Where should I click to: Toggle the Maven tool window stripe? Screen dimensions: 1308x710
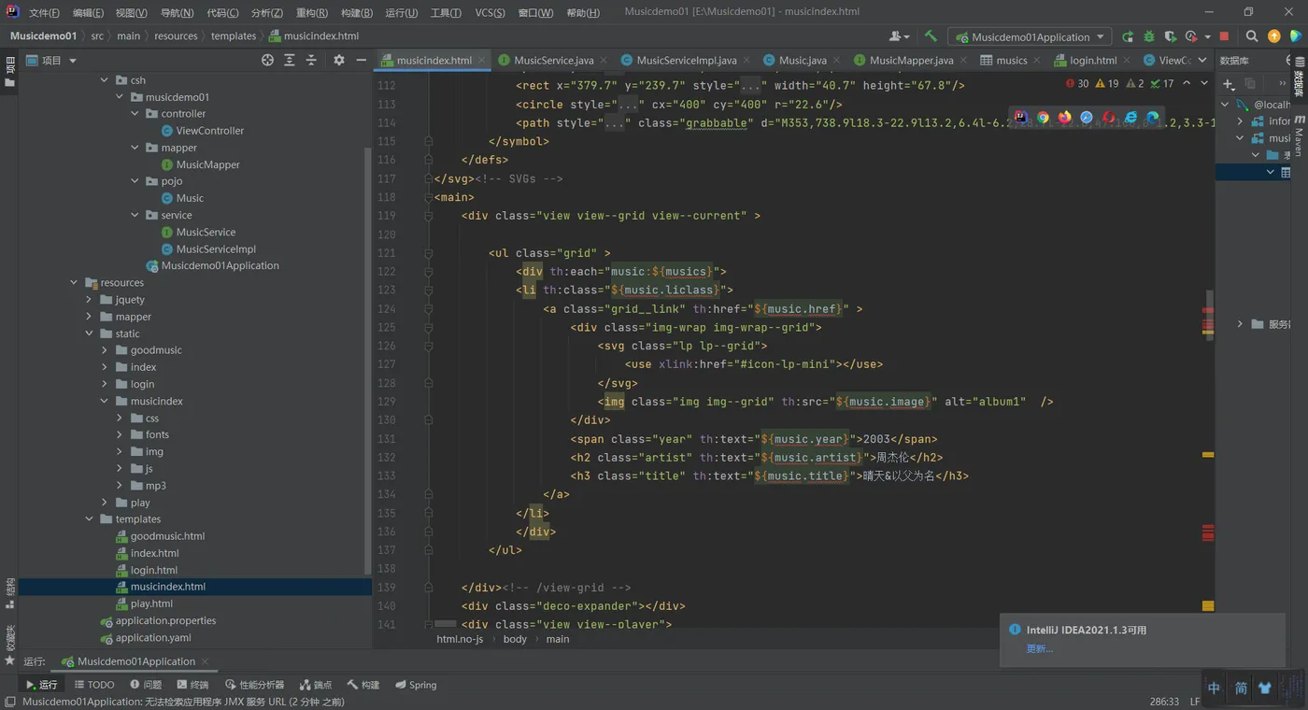1300,136
